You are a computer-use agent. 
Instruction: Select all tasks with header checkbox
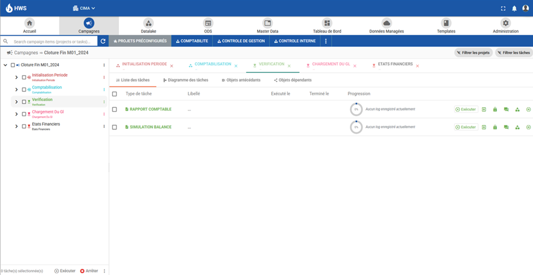point(115,93)
